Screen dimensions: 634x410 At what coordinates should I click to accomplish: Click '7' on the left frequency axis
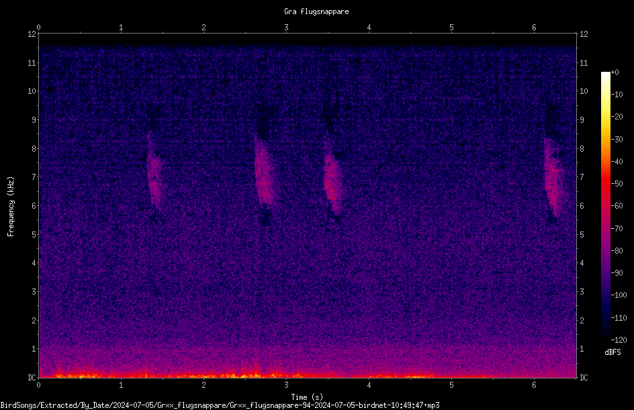coord(34,177)
